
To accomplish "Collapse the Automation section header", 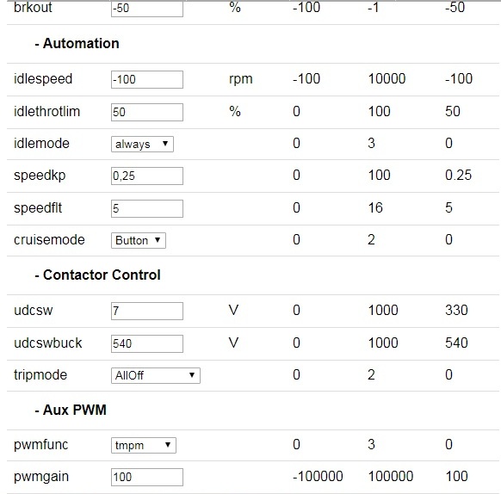I will 77,43.
